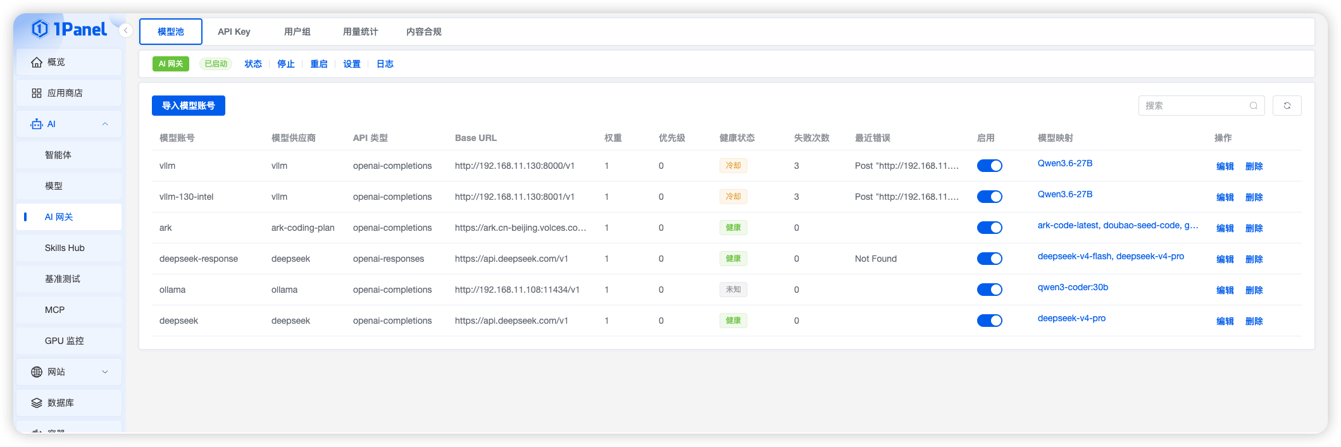Open the 内容合规 tab
This screenshot has height=447, width=1341.
point(424,32)
